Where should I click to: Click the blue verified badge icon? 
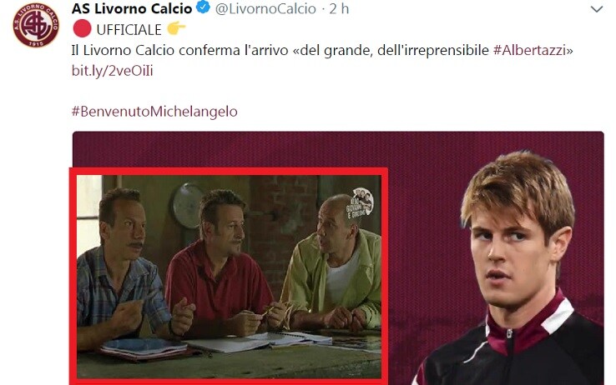(203, 7)
